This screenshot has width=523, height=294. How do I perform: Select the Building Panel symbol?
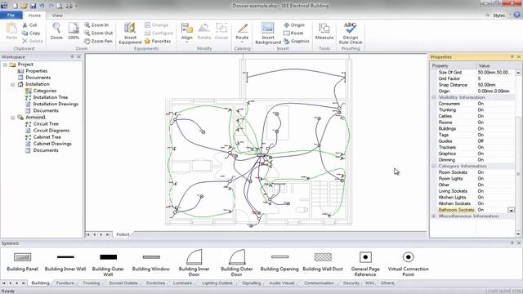(23, 262)
